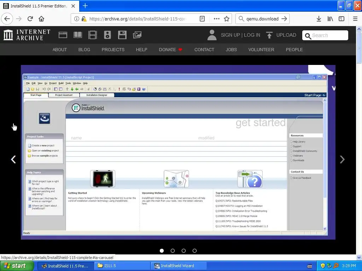Show next carousel image with right chevron
This screenshot has height=271, width=362.
[x=342, y=159]
